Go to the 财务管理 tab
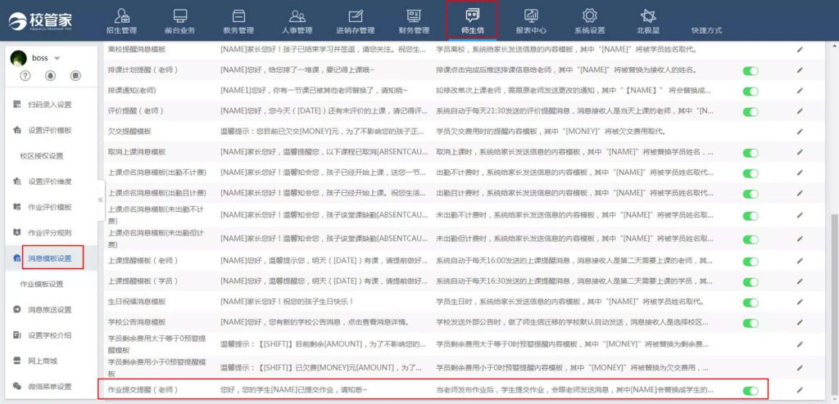 414,20
